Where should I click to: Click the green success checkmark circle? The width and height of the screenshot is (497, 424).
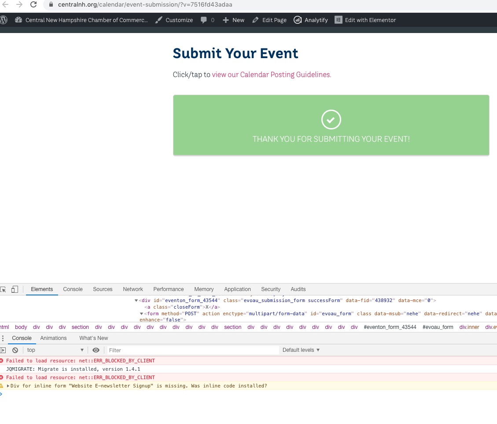pos(331,120)
